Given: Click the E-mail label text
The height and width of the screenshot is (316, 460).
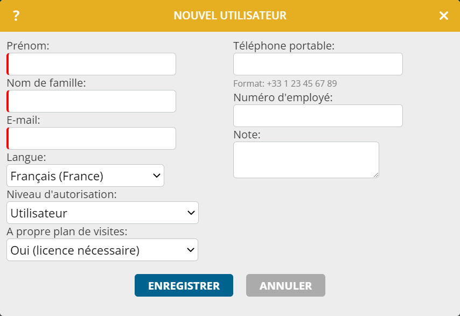Looking at the screenshot, I should pos(24,121).
